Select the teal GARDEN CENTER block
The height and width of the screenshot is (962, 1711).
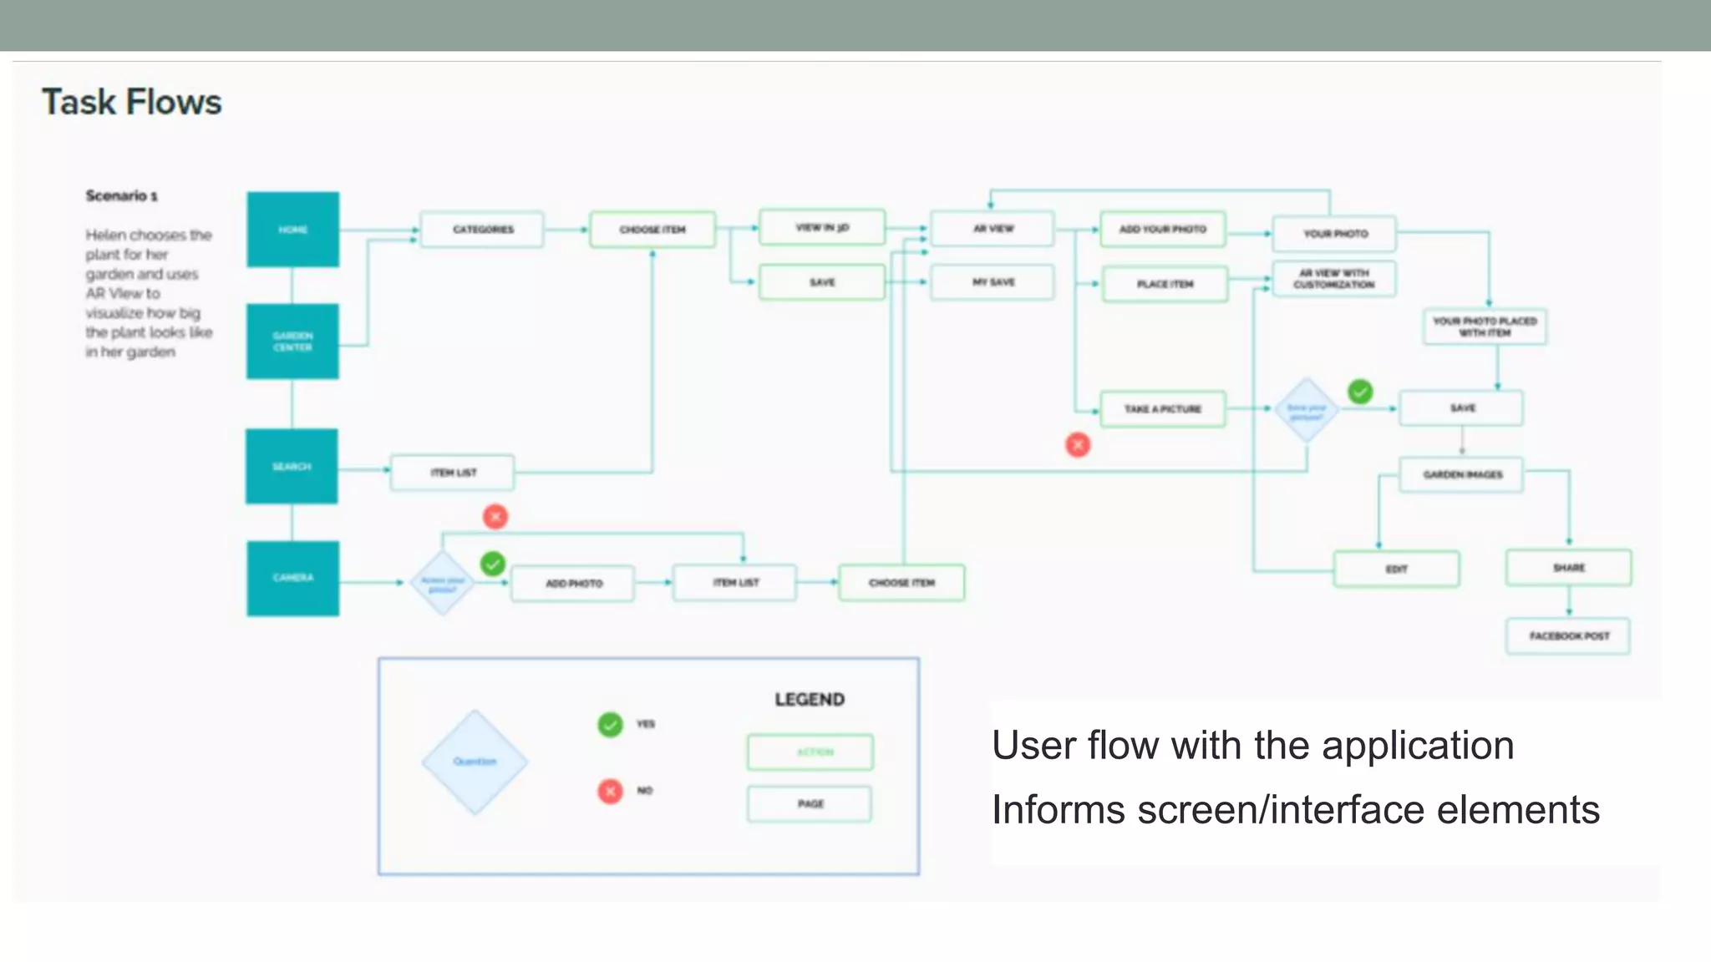coord(292,341)
